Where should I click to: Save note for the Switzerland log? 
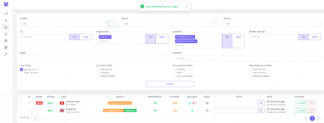pyautogui.click(x=261, y=103)
